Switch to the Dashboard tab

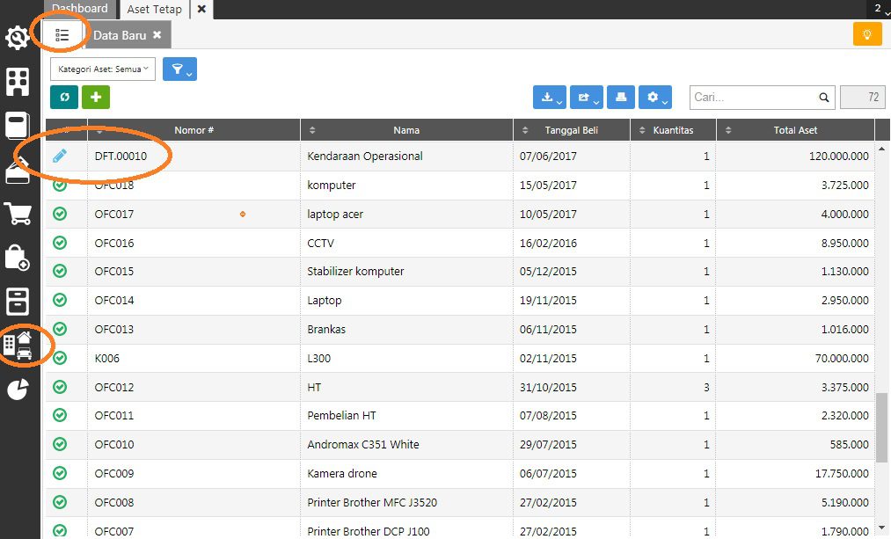(80, 9)
